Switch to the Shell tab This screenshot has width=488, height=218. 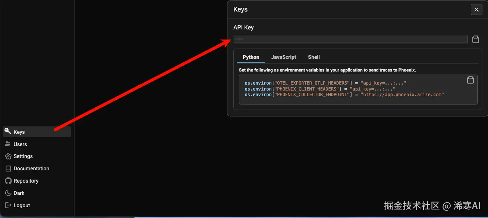314,57
